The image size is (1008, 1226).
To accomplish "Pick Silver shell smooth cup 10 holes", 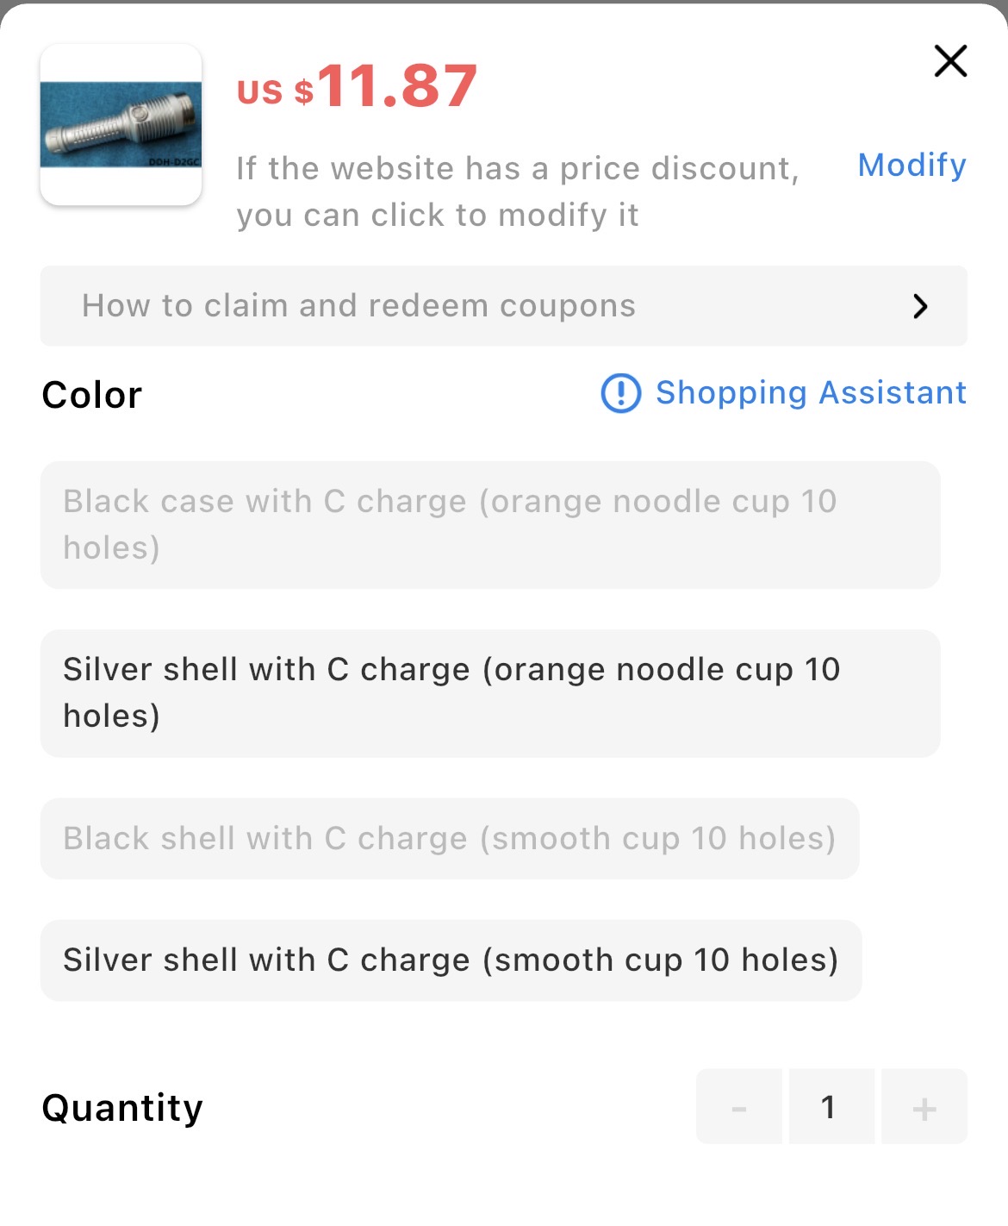I will [451, 960].
